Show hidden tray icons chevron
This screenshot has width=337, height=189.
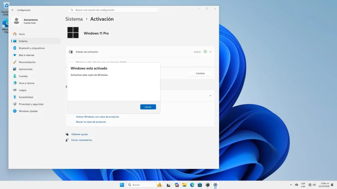(x=291, y=185)
